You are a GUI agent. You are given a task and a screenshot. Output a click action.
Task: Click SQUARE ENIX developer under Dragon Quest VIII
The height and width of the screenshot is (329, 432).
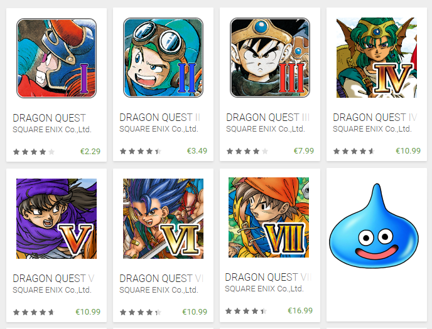[x=264, y=289]
